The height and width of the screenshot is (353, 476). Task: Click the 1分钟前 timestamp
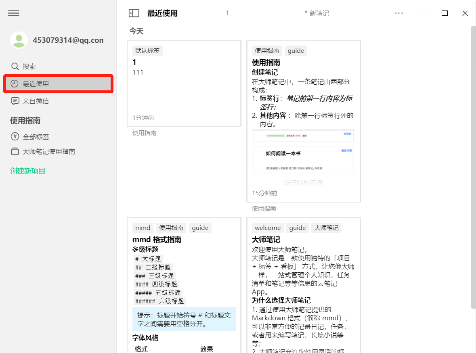(x=143, y=118)
